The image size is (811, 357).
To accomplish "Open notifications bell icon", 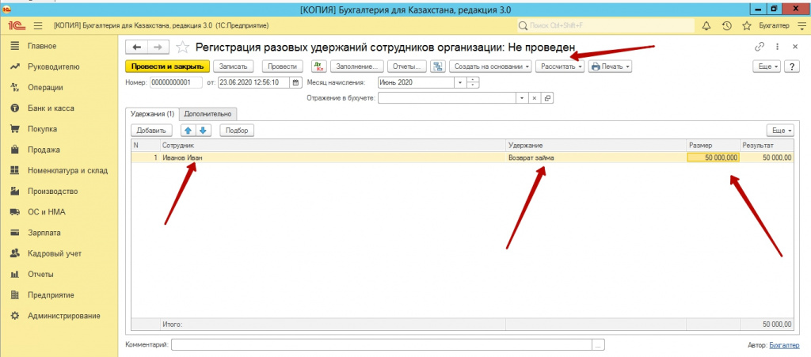I will [706, 26].
